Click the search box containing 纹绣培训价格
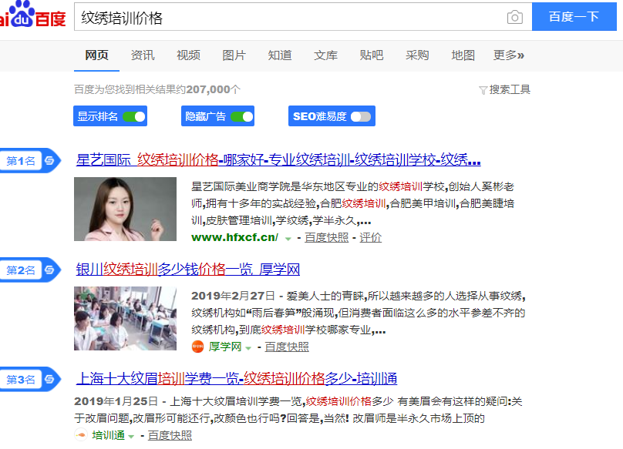The height and width of the screenshot is (449, 623). coord(303,17)
